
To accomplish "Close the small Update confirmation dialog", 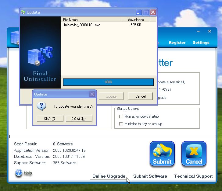I will tap(92, 94).
